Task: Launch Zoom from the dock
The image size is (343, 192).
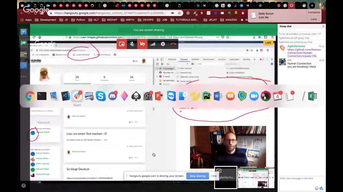Action: click(254, 96)
